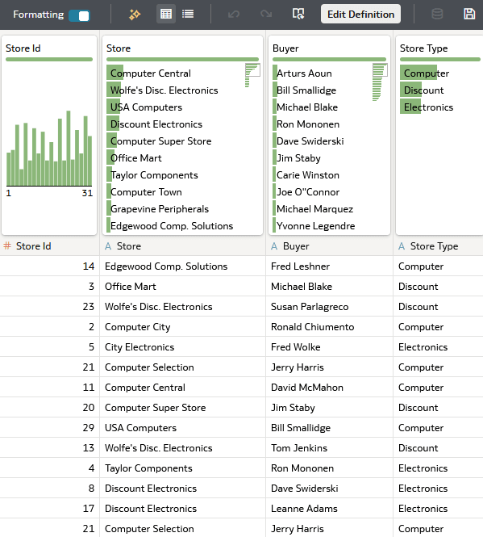Click the Store Id histogram chart
Image resolution: width=483 pixels, height=537 pixels.
tap(49, 149)
